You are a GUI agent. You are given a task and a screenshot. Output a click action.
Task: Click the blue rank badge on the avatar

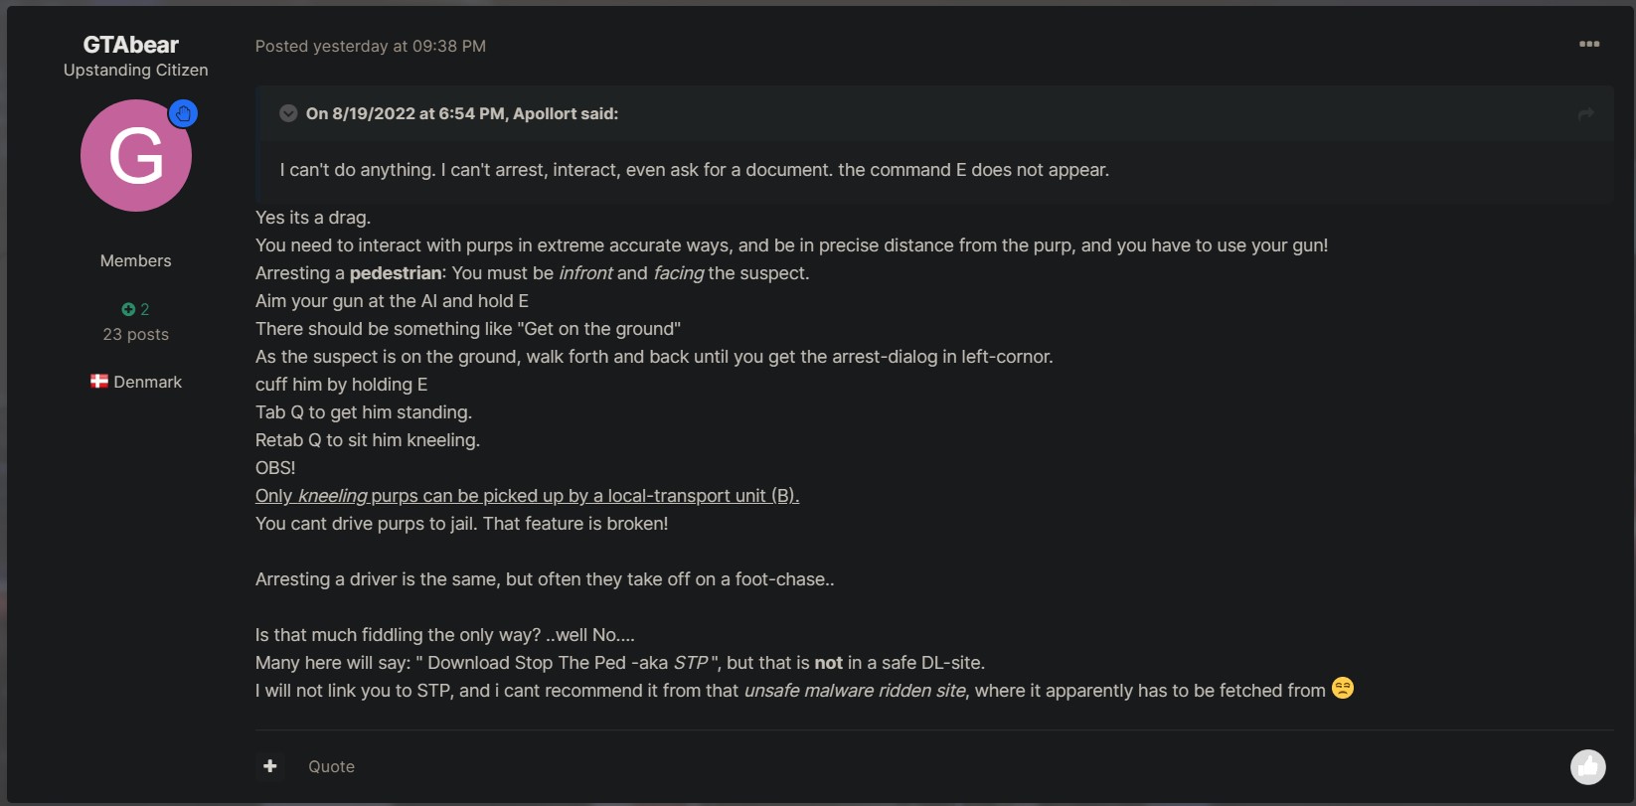[x=183, y=113]
